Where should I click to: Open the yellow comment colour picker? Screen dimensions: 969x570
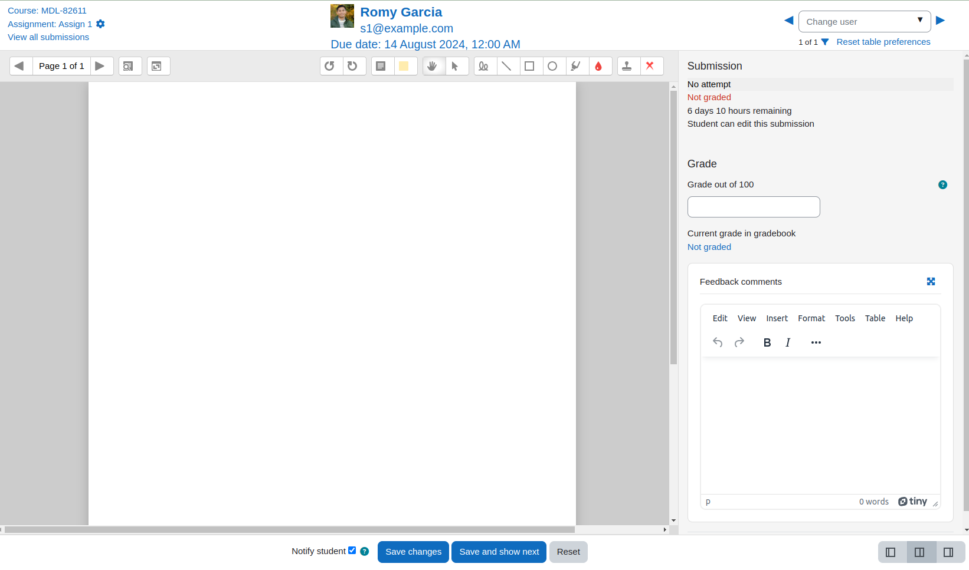405,66
